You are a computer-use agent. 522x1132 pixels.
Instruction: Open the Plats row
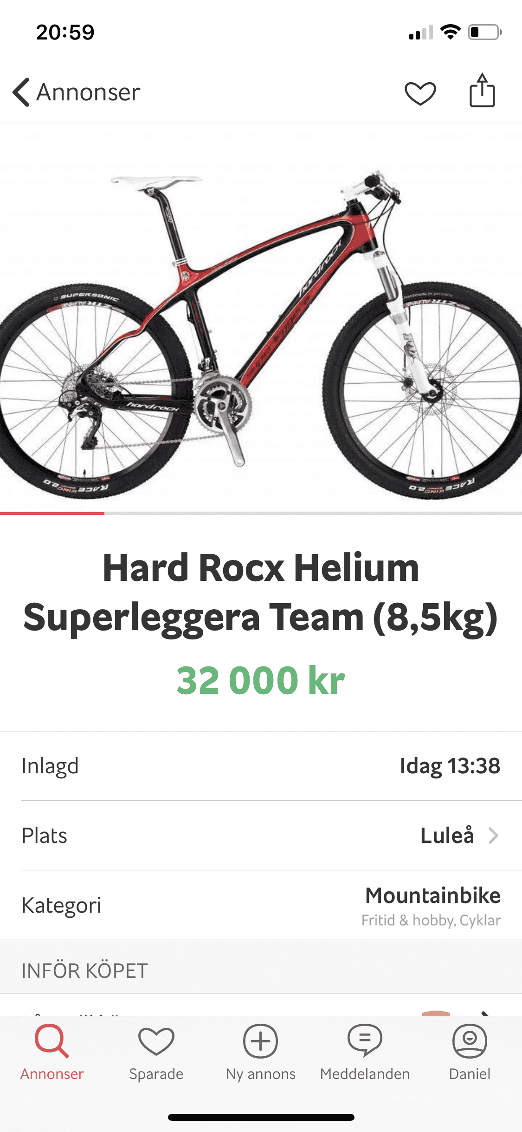(x=261, y=836)
